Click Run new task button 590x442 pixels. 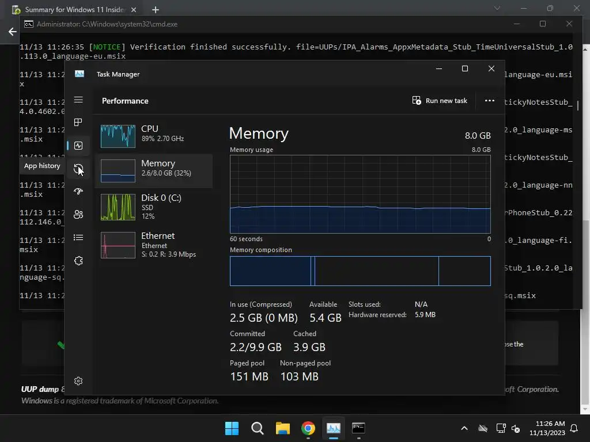pyautogui.click(x=440, y=101)
